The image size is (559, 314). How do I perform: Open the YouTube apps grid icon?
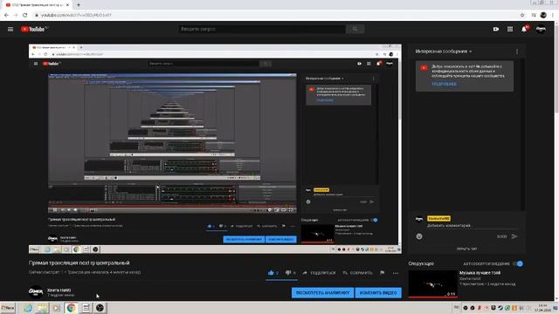pos(510,29)
